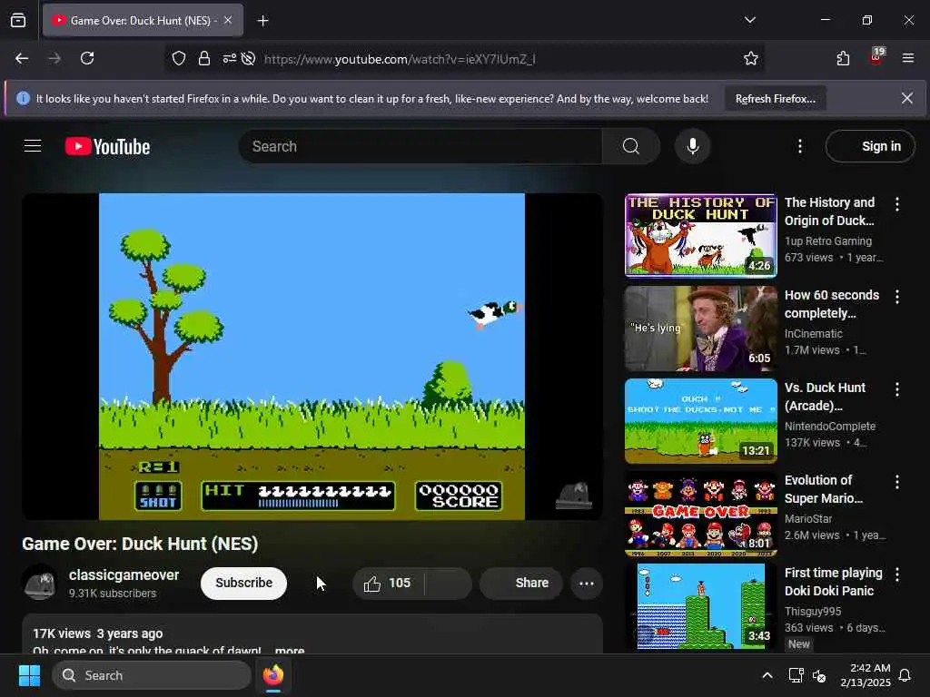
Task: Start voice search with the microphone icon
Action: [692, 146]
